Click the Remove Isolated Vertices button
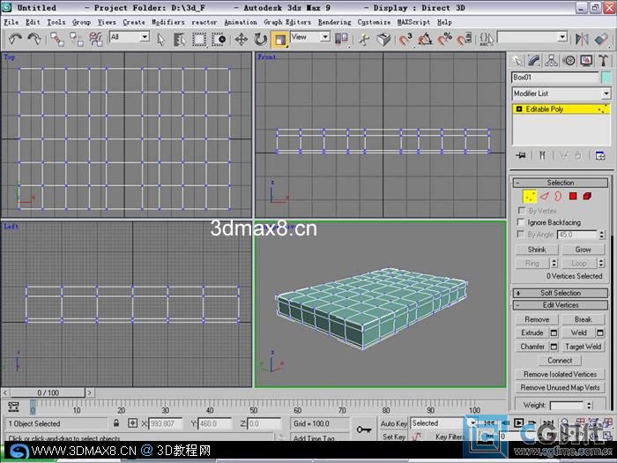617x463 pixels. click(x=560, y=374)
